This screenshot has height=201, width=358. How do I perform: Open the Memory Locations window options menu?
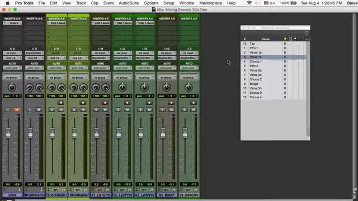pos(307,33)
